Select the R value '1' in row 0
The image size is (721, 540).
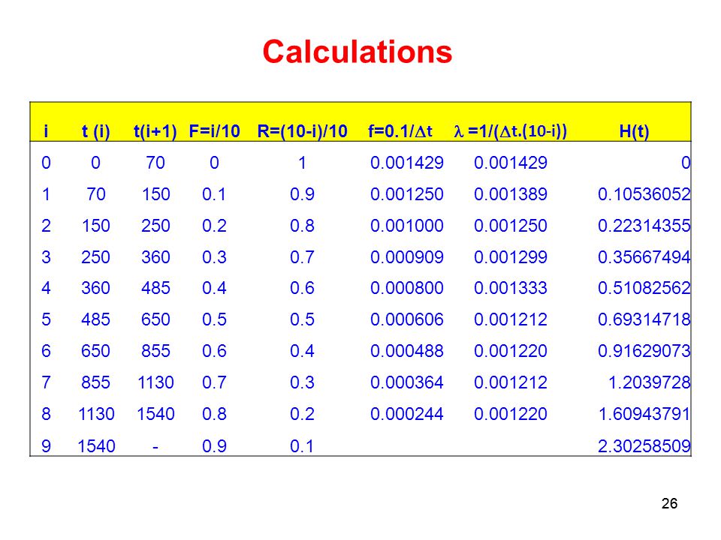[x=302, y=163]
